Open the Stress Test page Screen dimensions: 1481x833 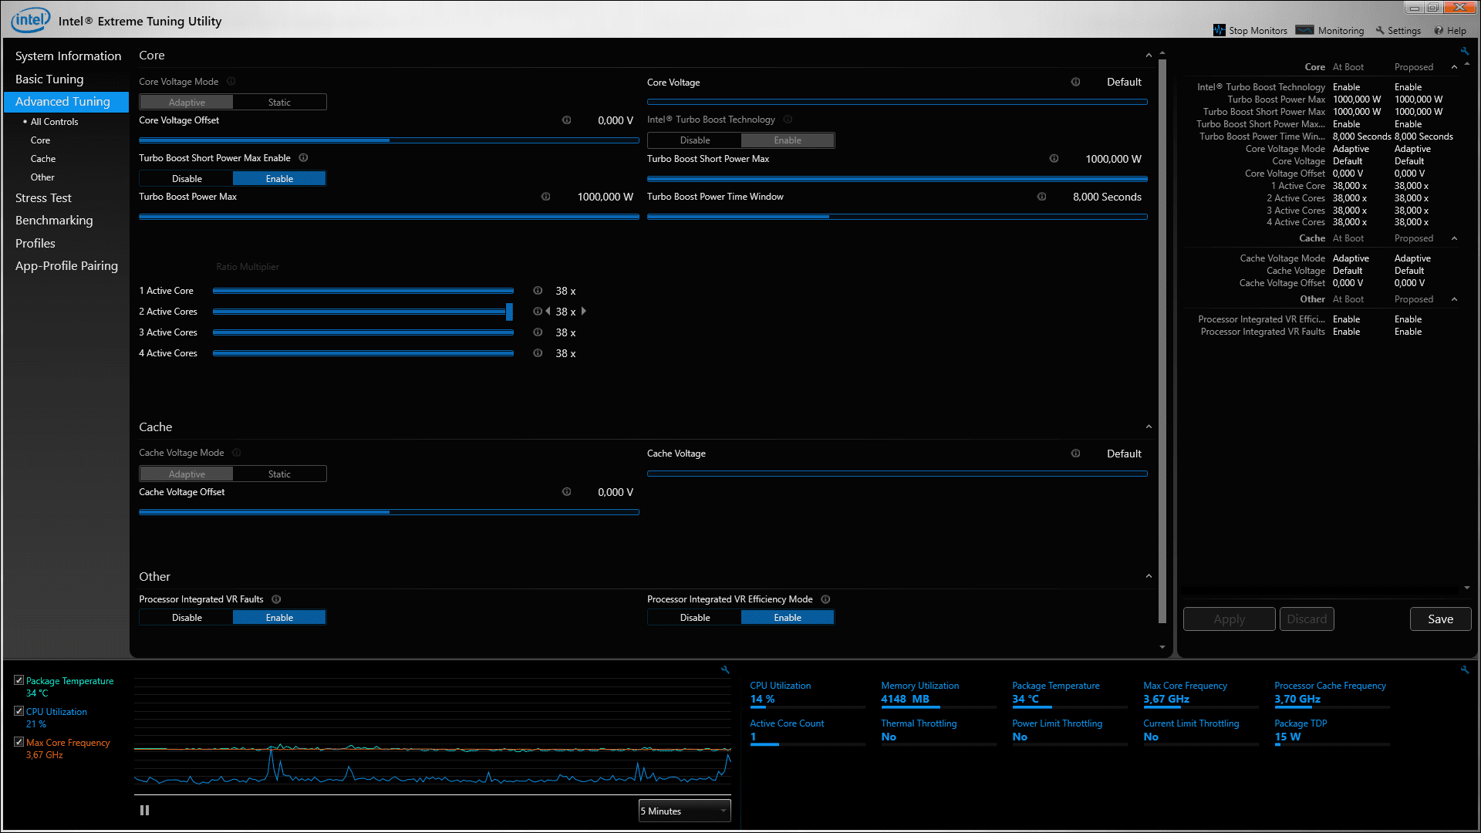(x=43, y=198)
